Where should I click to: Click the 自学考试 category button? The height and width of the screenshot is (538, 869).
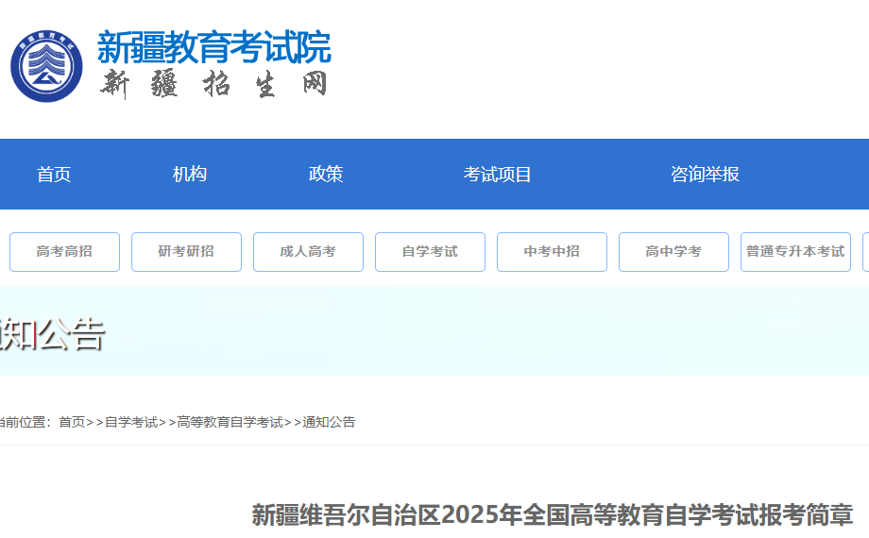click(430, 252)
